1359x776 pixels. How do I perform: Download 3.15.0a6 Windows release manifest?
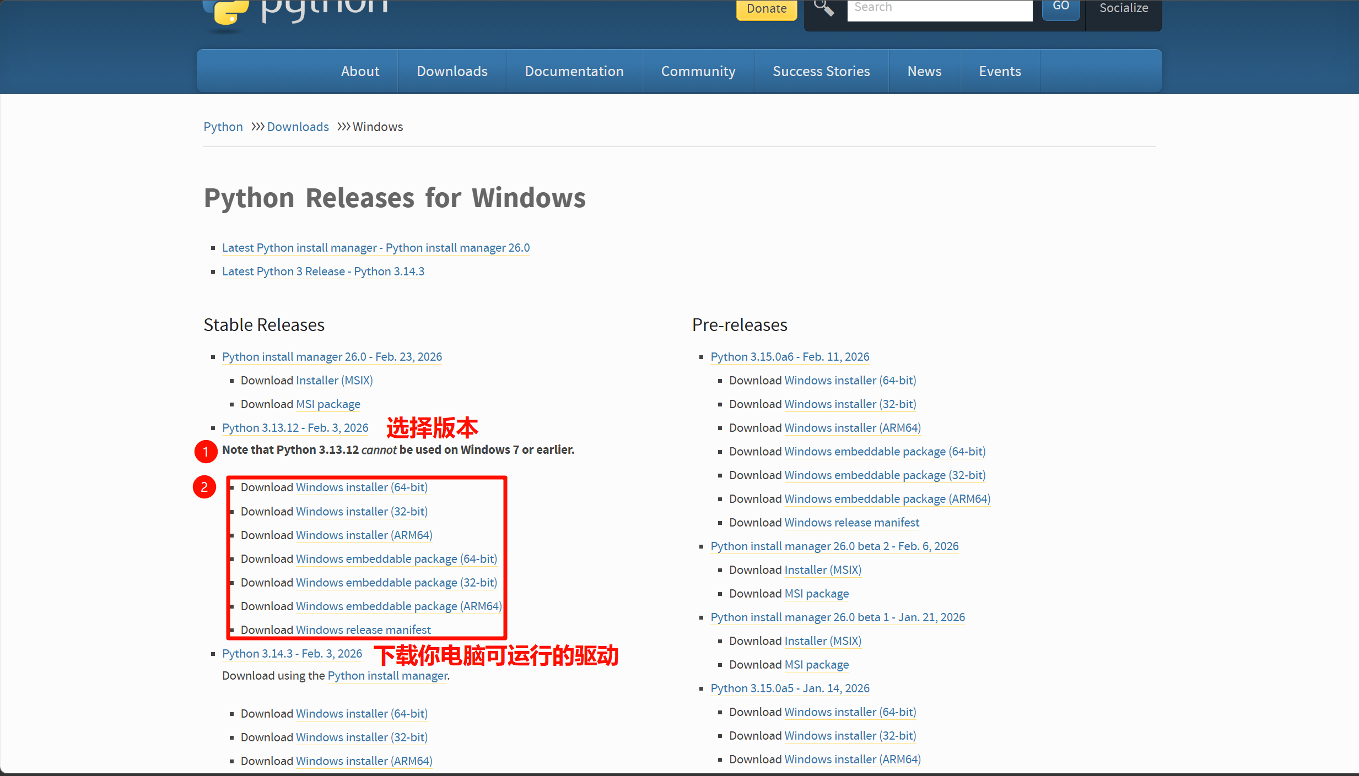pos(851,523)
